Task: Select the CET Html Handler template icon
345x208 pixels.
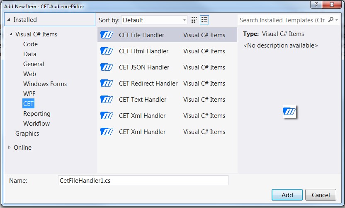Action: pyautogui.click(x=107, y=51)
